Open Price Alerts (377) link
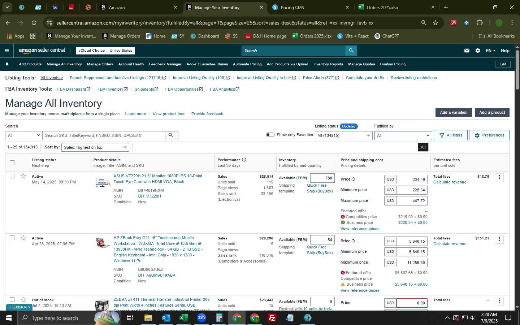 [321, 78]
